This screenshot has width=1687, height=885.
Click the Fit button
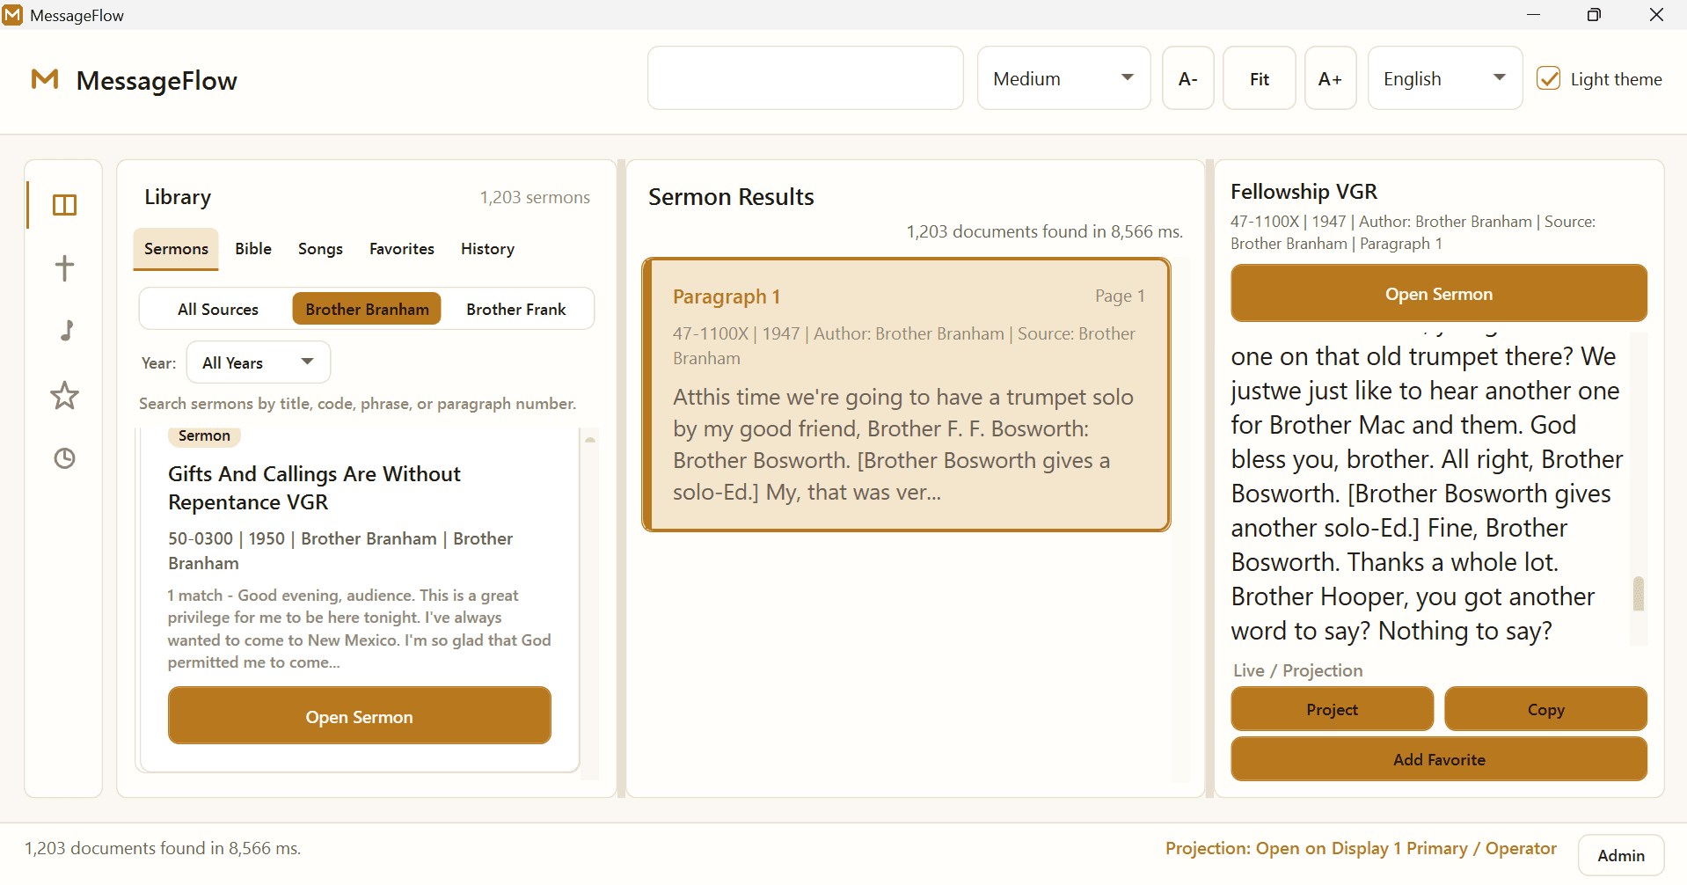(1260, 78)
